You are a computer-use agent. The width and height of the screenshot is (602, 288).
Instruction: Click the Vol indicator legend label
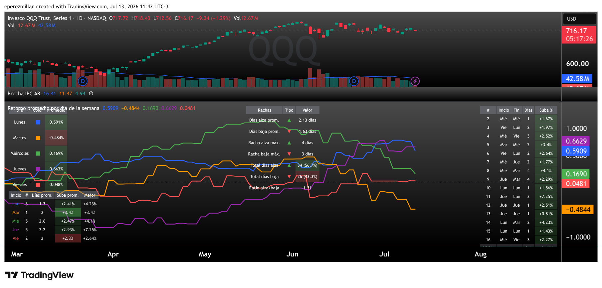click(11, 26)
